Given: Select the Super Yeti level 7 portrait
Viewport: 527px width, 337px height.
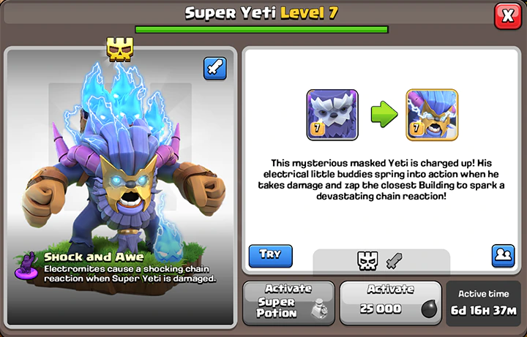Looking at the screenshot, I should pos(432,115).
